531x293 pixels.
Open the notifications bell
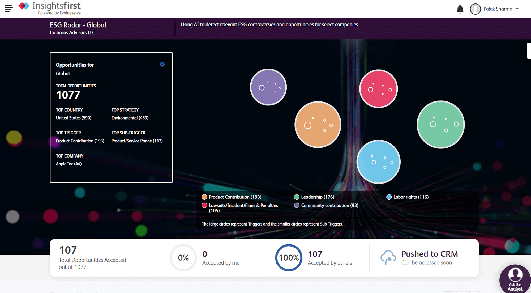(460, 9)
